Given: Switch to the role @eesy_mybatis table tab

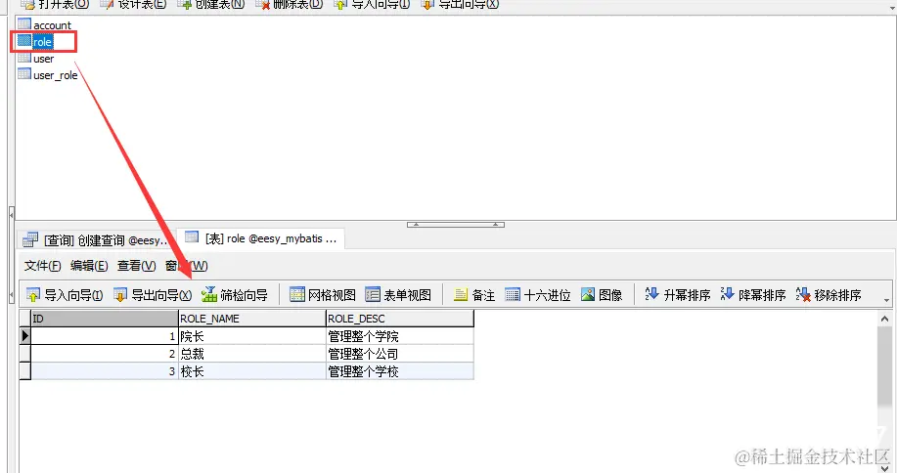Looking at the screenshot, I should tap(261, 238).
